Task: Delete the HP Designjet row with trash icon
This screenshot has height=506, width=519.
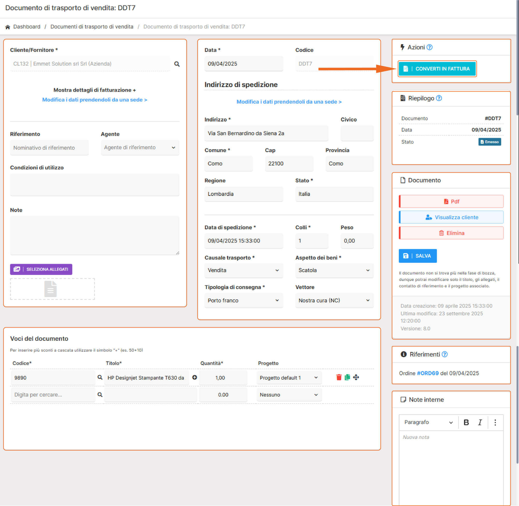Action: 339,377
